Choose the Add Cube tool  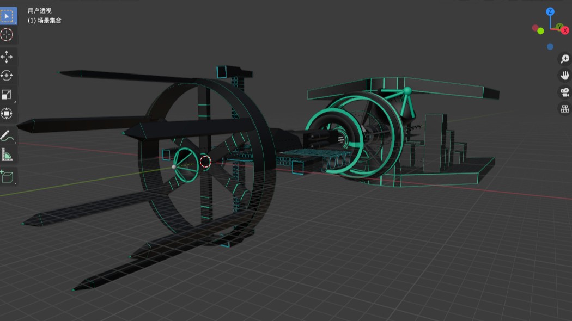pyautogui.click(x=7, y=177)
